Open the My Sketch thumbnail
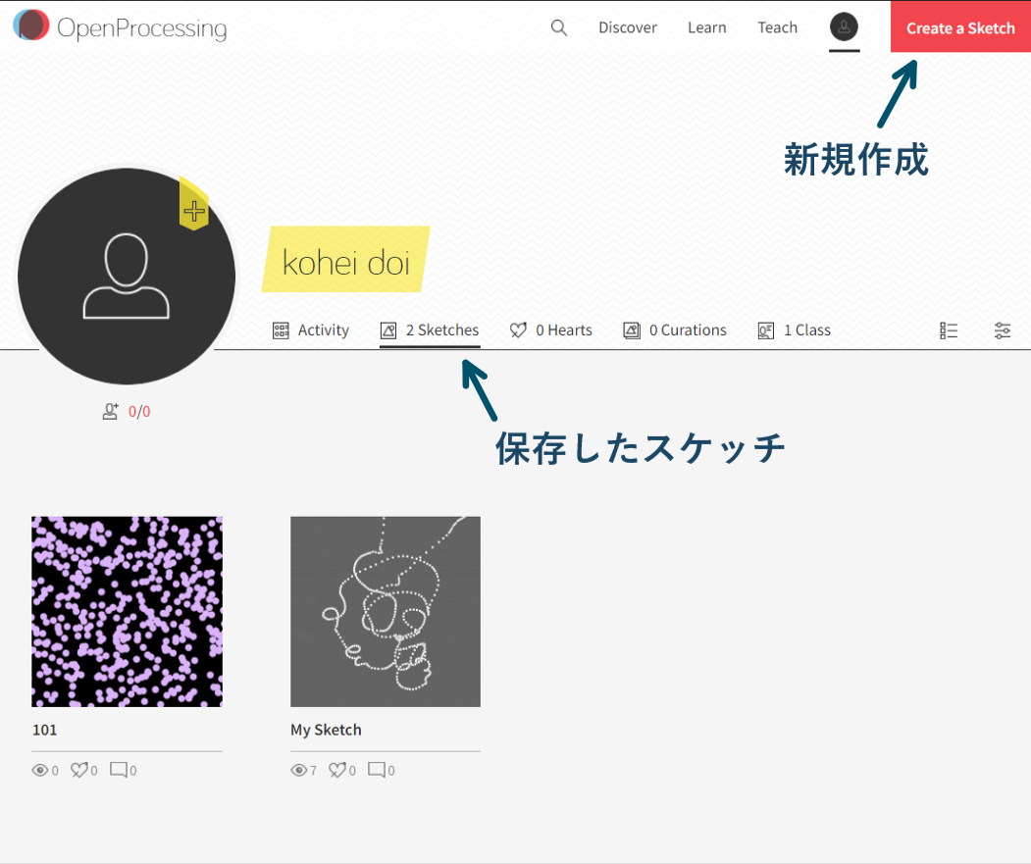1031x864 pixels. click(x=386, y=612)
